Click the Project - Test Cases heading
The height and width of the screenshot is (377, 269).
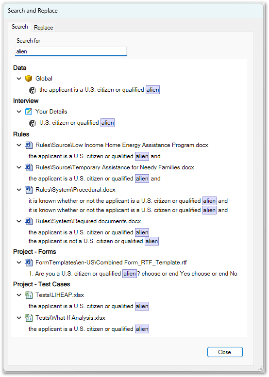(x=42, y=284)
